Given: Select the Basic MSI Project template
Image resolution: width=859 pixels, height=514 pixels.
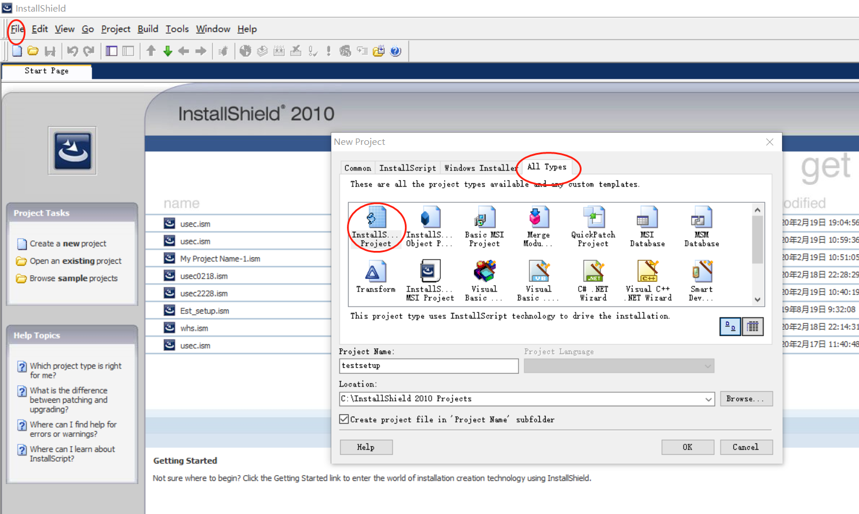Looking at the screenshot, I should 484,227.
